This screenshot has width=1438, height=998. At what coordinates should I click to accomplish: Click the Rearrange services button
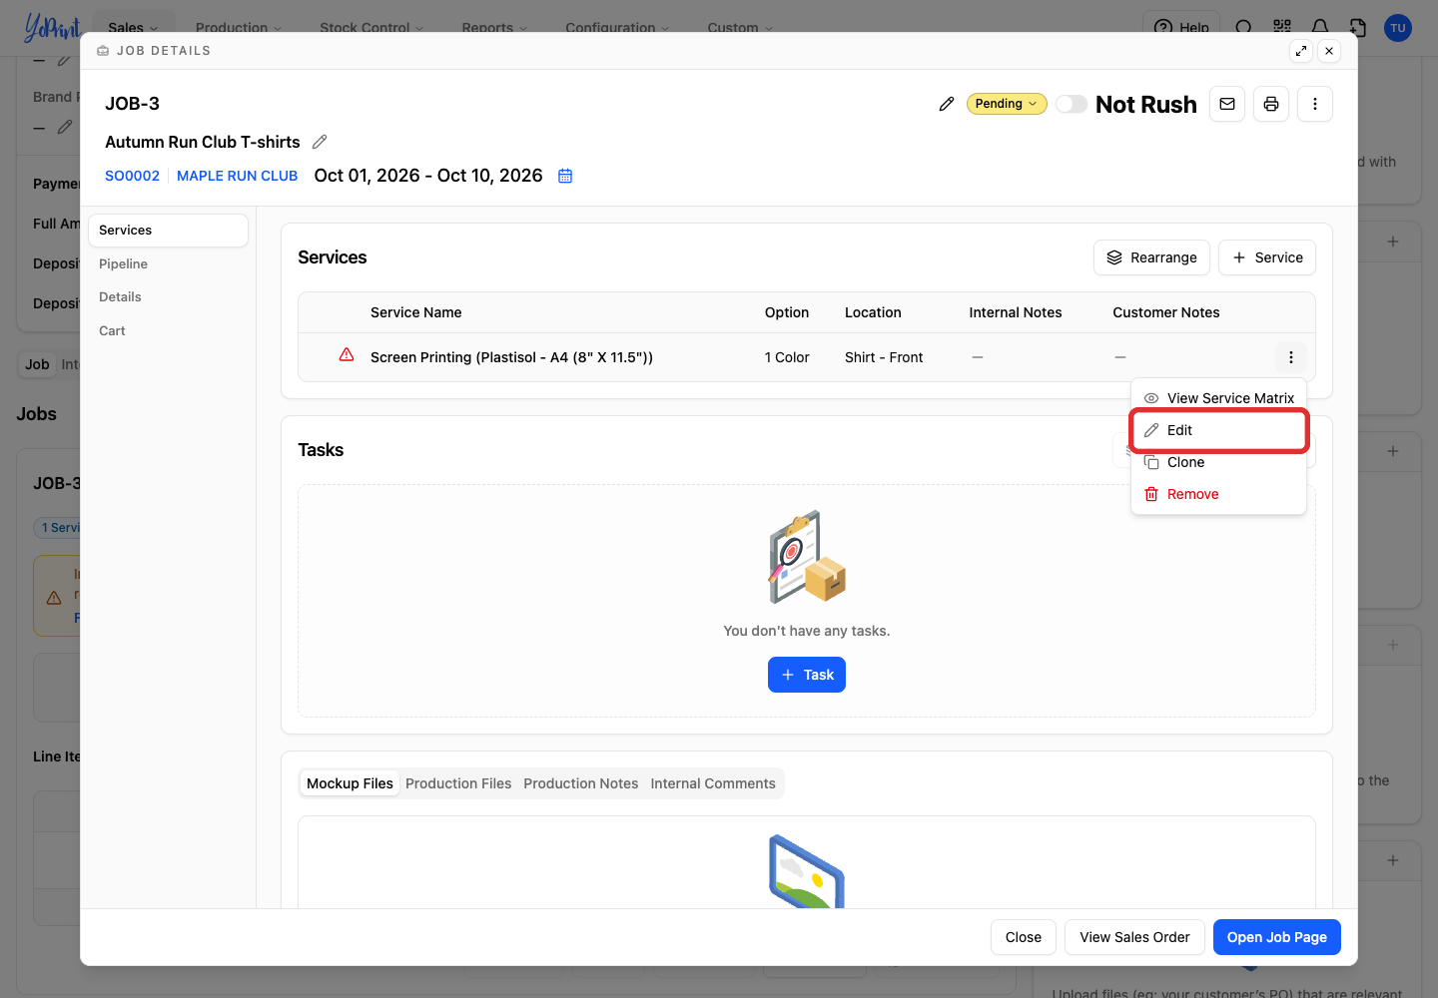[1151, 257]
